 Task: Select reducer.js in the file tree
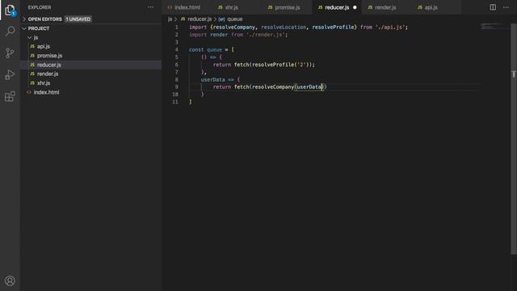(91, 65)
